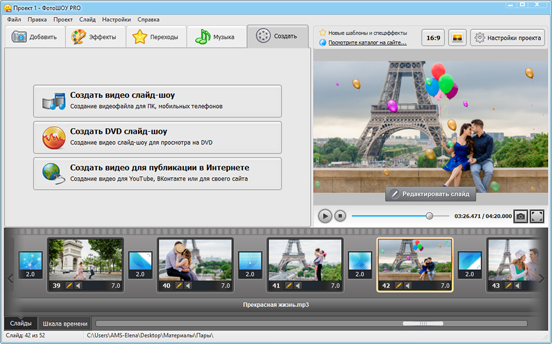Click the left arrow of the slide strip
The image size is (552, 344).
(x=10, y=279)
